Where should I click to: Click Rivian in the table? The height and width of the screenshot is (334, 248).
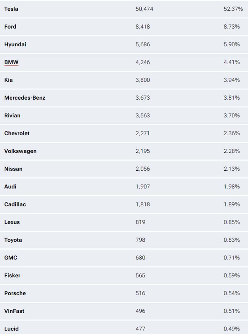point(12,116)
